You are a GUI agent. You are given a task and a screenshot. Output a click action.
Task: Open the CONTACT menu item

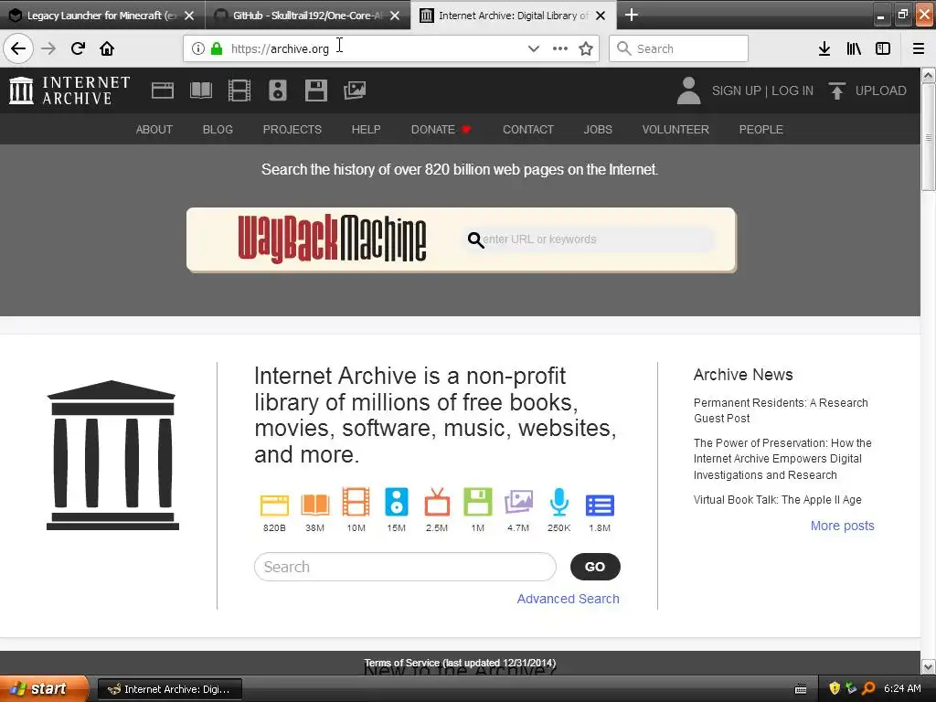pyautogui.click(x=528, y=130)
